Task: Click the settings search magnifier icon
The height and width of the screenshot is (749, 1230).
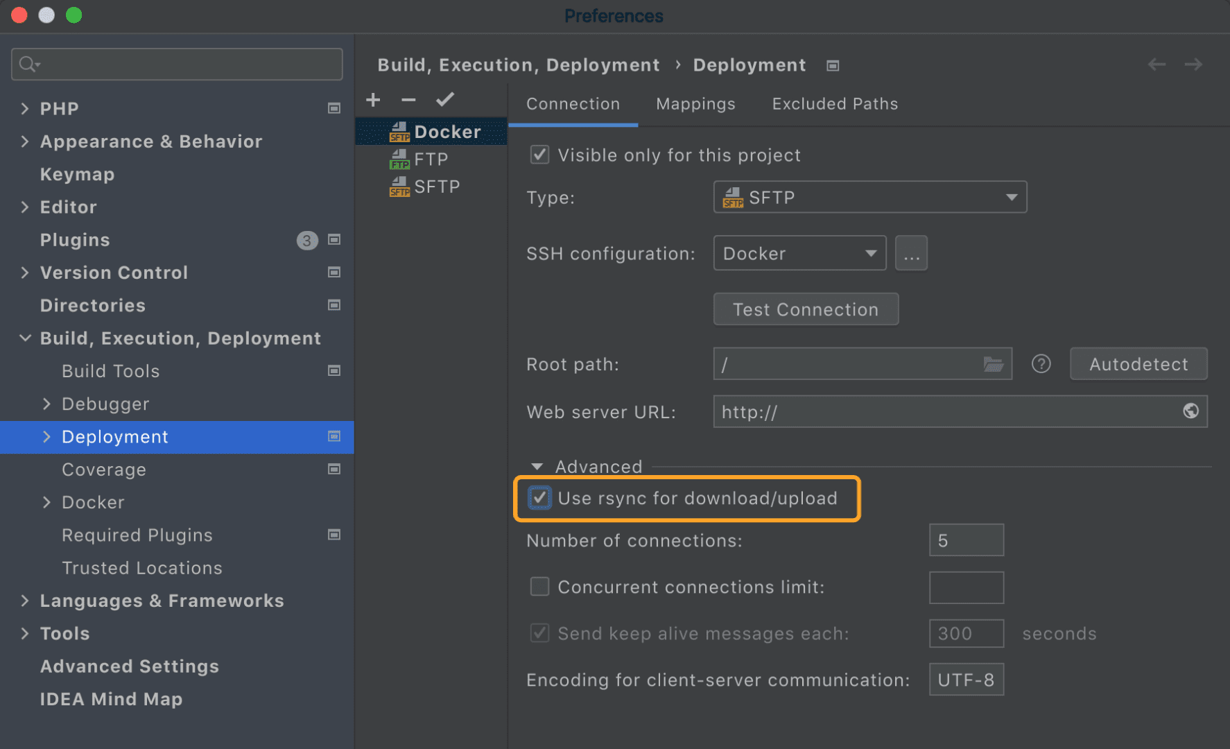Action: pyautogui.click(x=27, y=64)
